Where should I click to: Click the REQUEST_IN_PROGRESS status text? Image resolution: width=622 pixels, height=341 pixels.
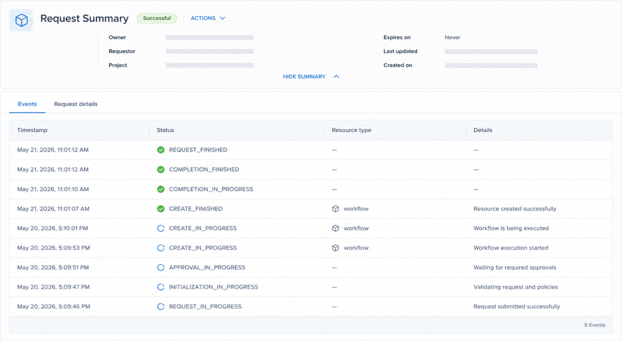(205, 307)
